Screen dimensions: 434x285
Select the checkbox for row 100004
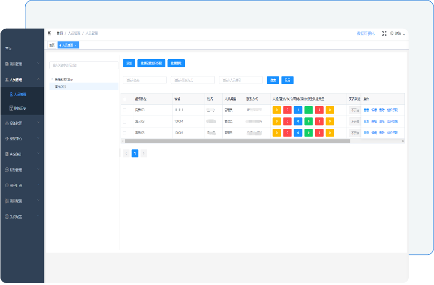point(125,121)
